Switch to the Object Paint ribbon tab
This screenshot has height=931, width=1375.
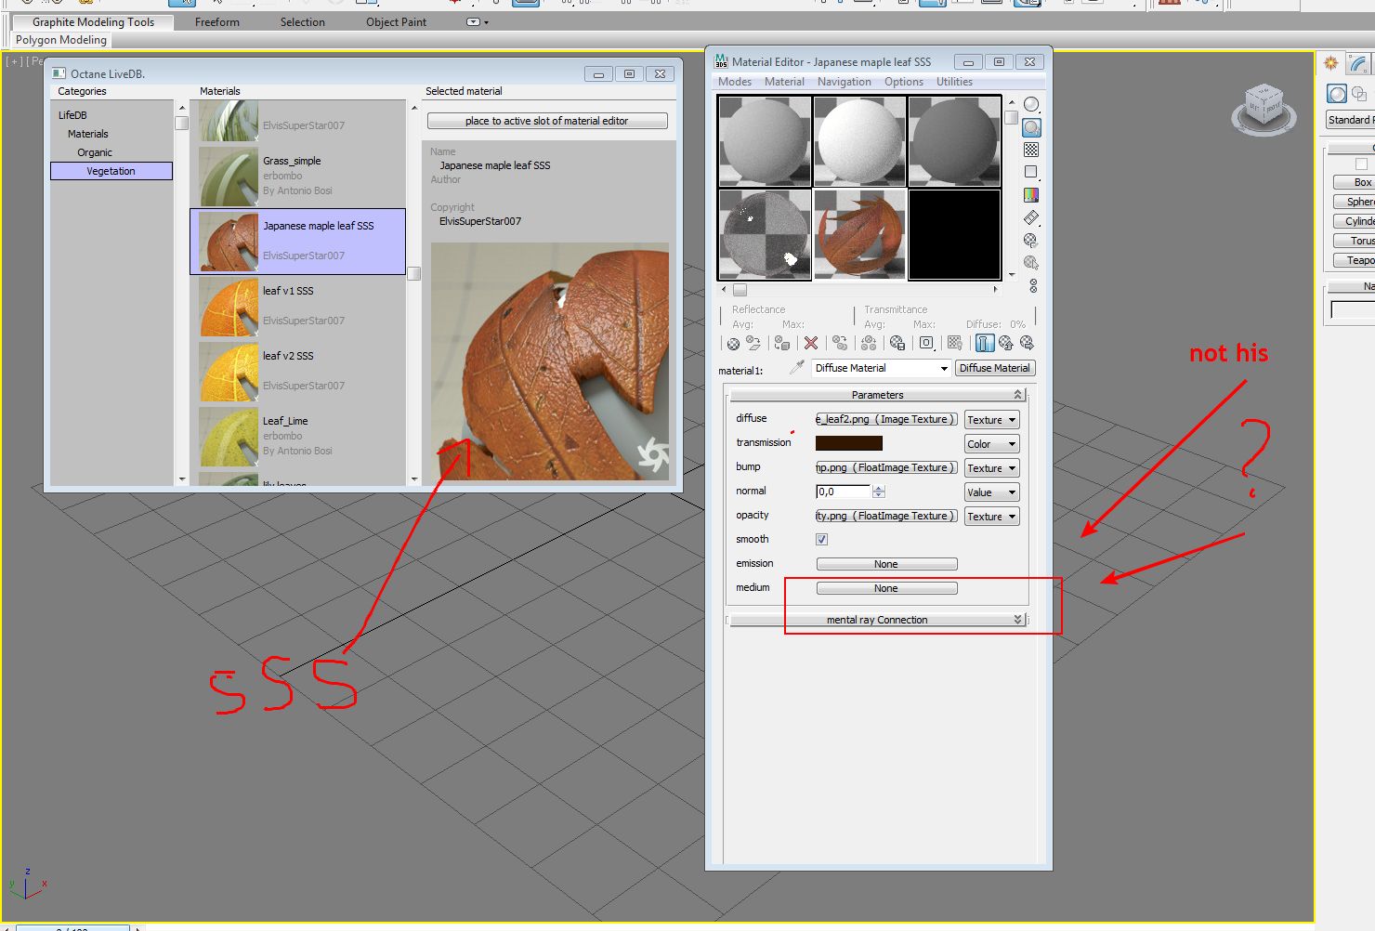tap(396, 22)
